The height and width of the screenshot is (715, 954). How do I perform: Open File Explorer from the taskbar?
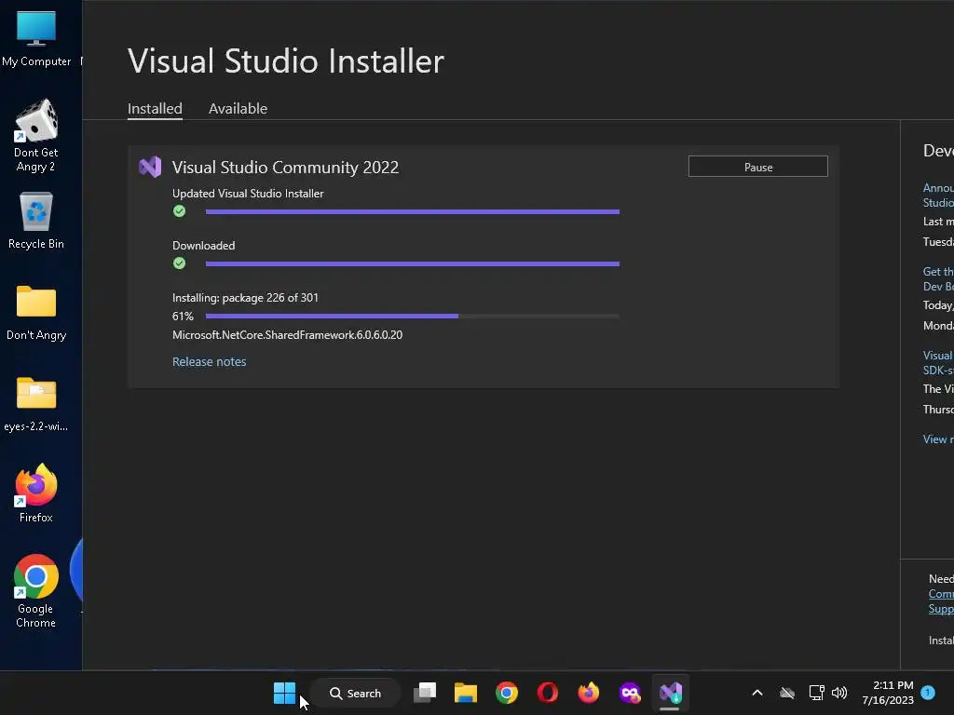tap(466, 693)
